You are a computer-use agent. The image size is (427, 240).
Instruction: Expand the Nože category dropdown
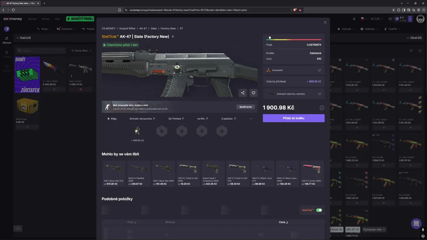coord(44,29)
